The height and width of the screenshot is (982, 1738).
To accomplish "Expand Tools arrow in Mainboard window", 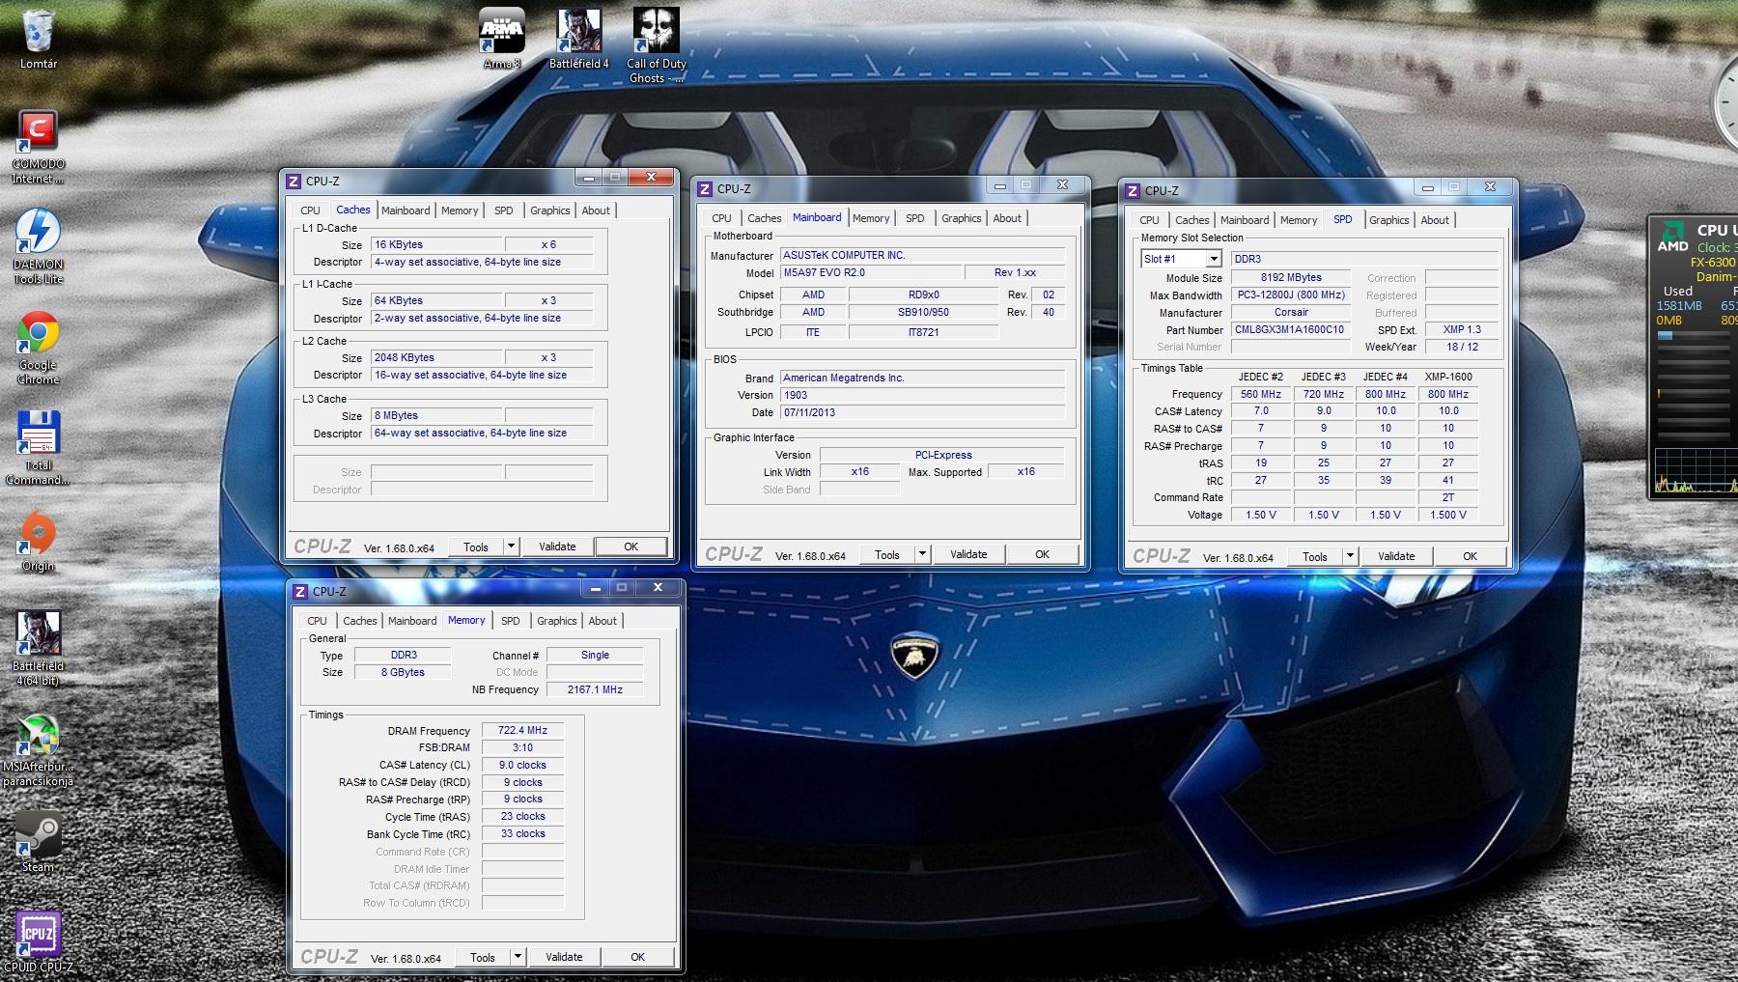I will [923, 554].
